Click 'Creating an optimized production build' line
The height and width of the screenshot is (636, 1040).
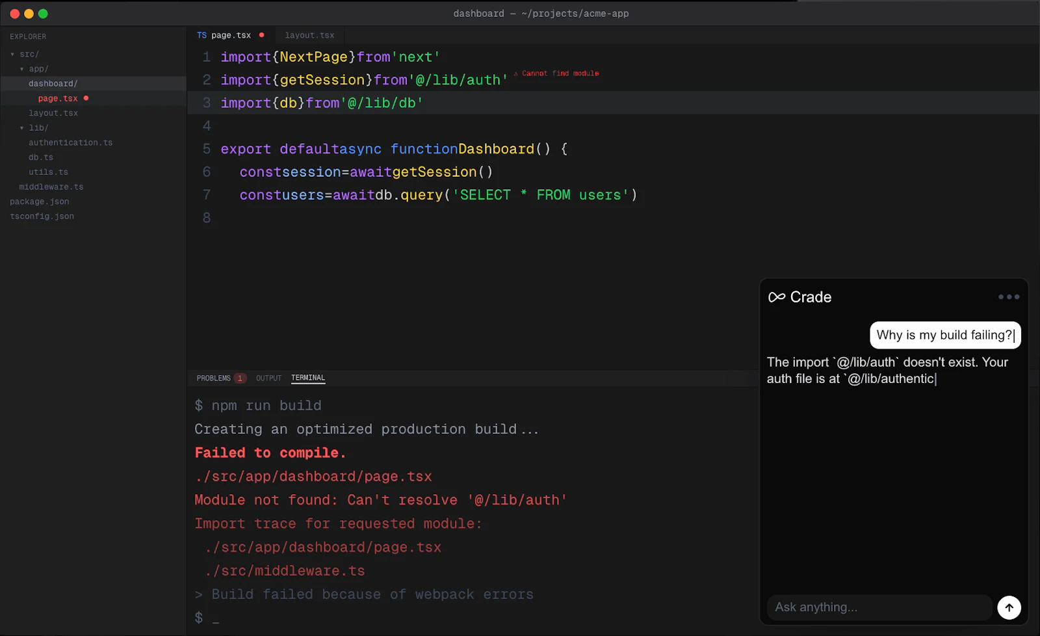pyautogui.click(x=367, y=429)
